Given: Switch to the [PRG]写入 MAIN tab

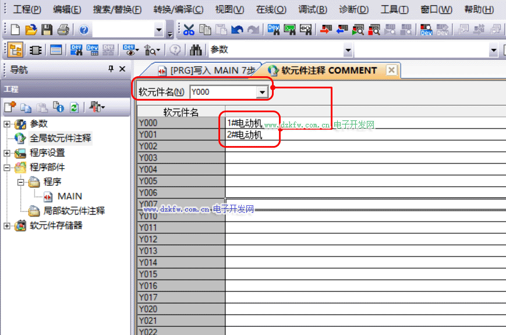Looking at the screenshot, I should click(207, 70).
